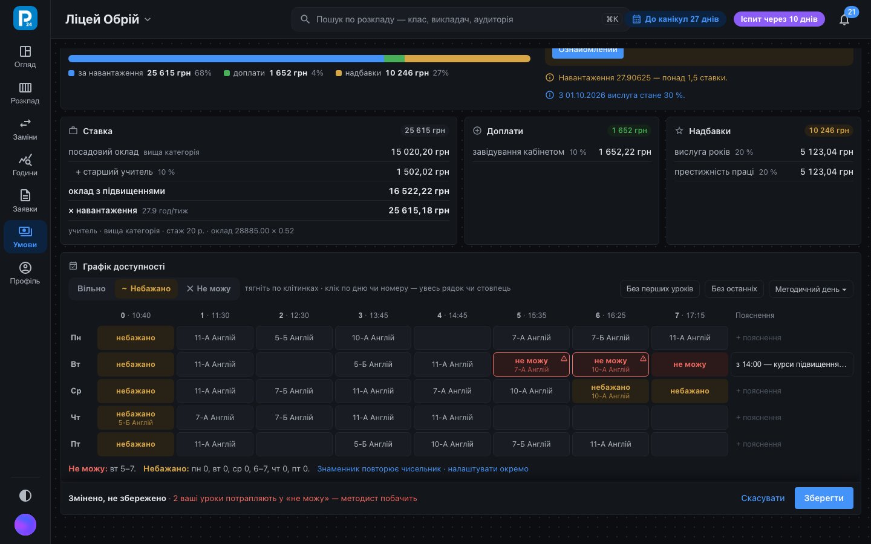Toggle Wednesday lesson 7 небажано cell
The height and width of the screenshot is (544, 871).
click(690, 391)
